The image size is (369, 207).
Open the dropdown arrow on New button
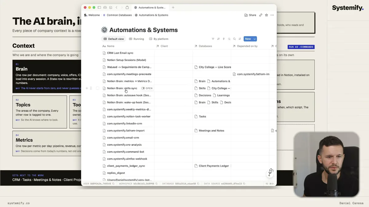pos(255,39)
